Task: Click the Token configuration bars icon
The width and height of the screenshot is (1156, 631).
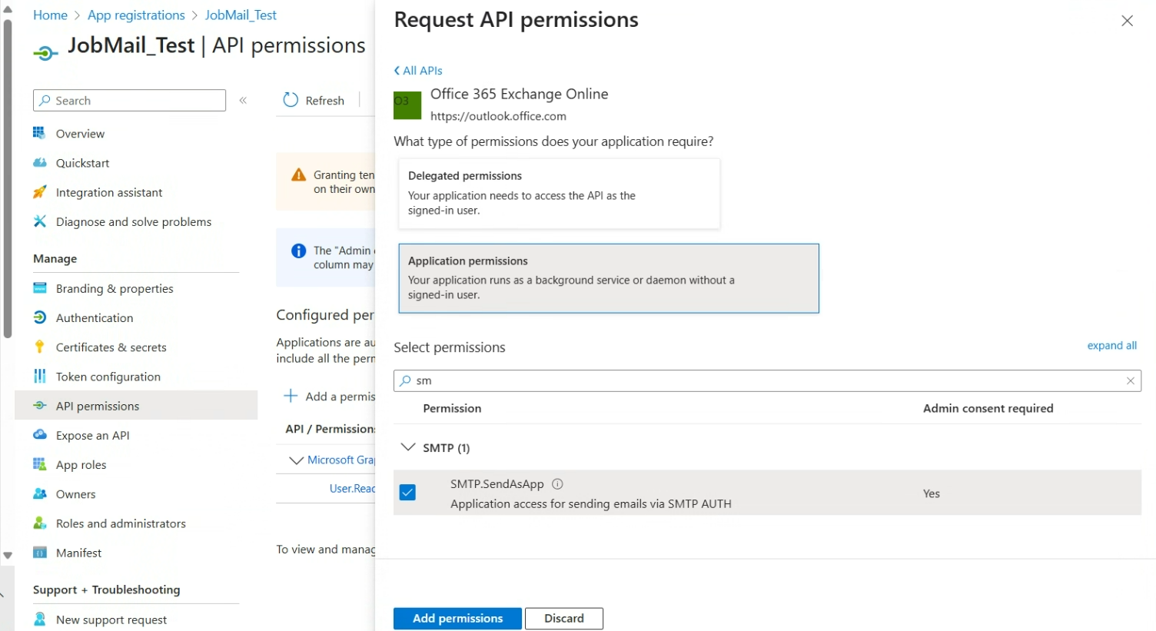Action: (40, 377)
